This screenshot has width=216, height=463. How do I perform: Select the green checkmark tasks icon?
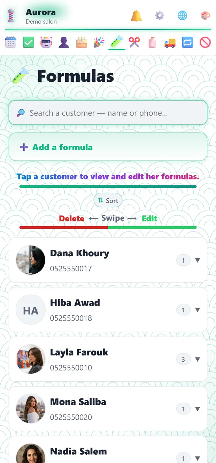click(x=29, y=42)
